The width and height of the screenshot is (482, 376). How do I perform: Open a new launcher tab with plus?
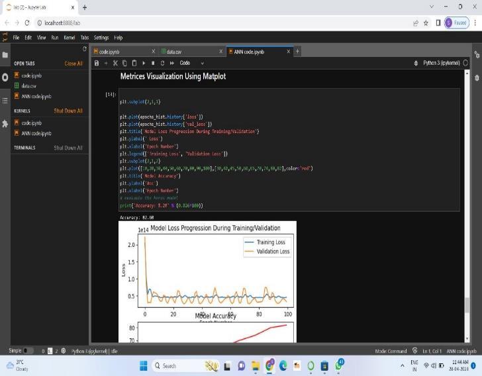pyautogui.click(x=297, y=52)
